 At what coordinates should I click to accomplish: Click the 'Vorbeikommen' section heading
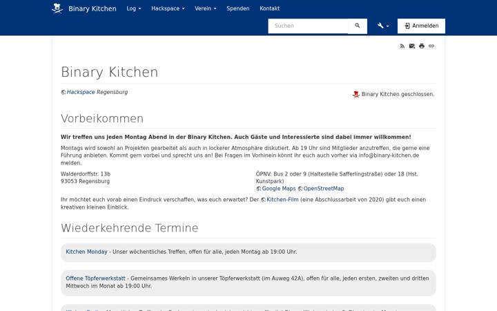click(102, 118)
